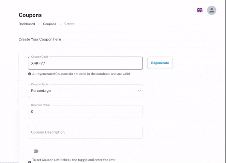226x163 pixels.
Task: Open the user profile avatar menu
Action: [212, 10]
